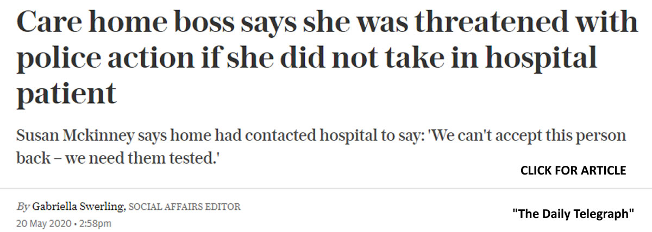Click the subheading beginning 'Susan Mckinney says'
This screenshot has width=652, height=232.
click(321, 147)
